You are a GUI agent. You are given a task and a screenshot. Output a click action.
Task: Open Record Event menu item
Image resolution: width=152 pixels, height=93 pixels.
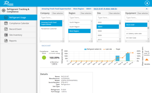pyautogui.click(x=18, y=29)
